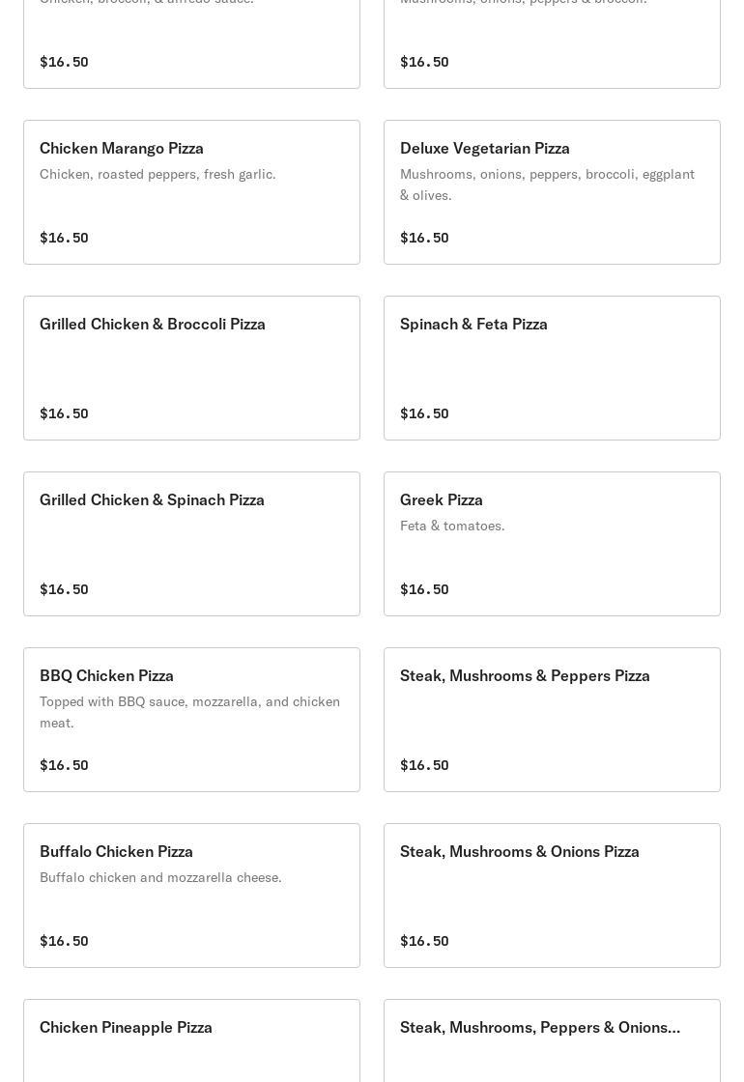
Task: Click the Greek Pizza title
Action: tap(442, 500)
